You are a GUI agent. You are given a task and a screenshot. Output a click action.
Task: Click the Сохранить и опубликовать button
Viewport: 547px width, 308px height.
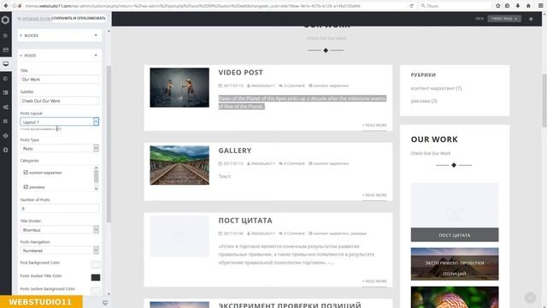point(79,18)
